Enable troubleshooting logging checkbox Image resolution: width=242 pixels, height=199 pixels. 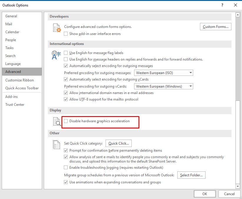point(66,168)
